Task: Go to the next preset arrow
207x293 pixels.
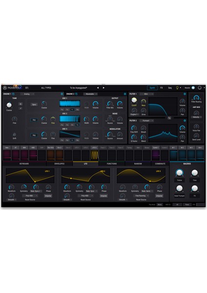Action: (x=103, y=88)
